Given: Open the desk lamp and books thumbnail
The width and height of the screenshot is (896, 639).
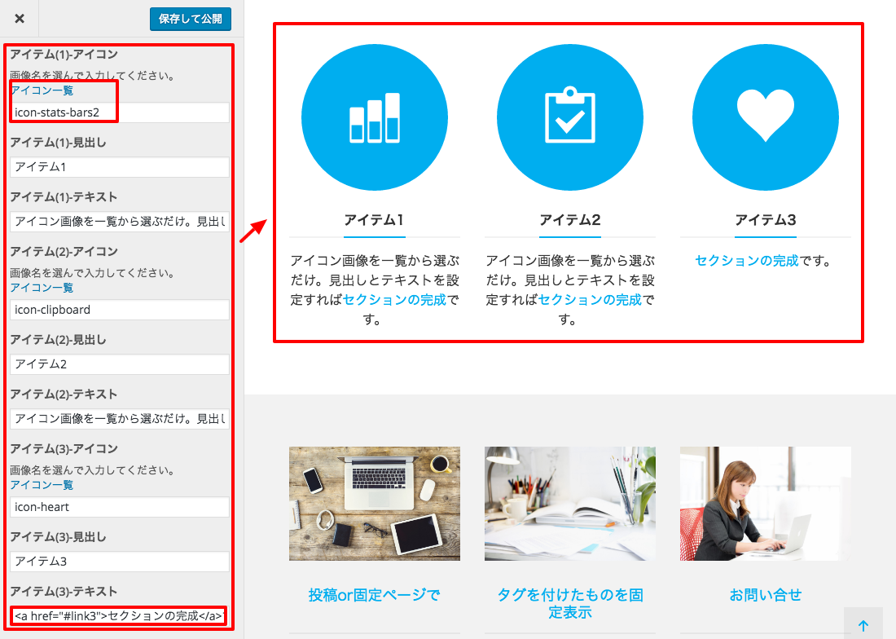Looking at the screenshot, I should tap(569, 504).
